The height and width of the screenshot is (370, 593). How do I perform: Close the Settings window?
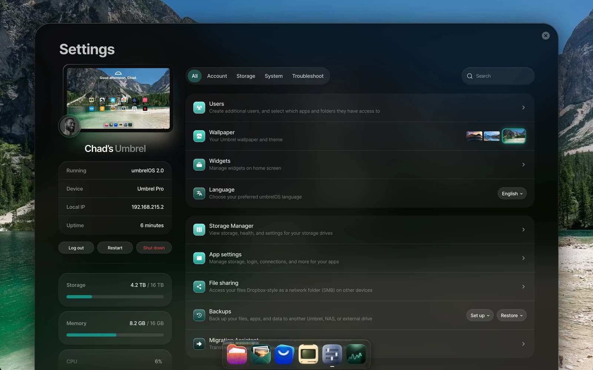[546, 36]
